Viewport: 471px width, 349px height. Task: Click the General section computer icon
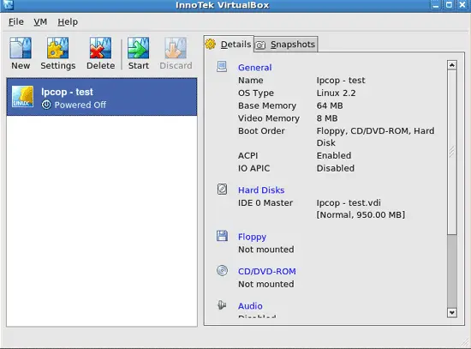pos(222,67)
